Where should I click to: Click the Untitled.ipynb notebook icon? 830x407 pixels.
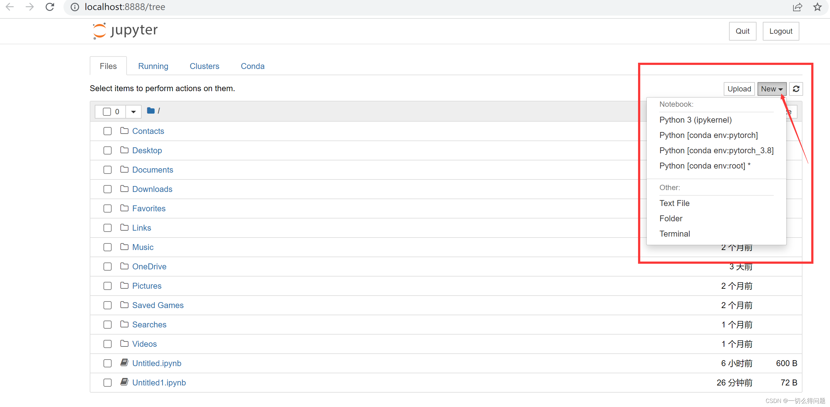(x=124, y=363)
